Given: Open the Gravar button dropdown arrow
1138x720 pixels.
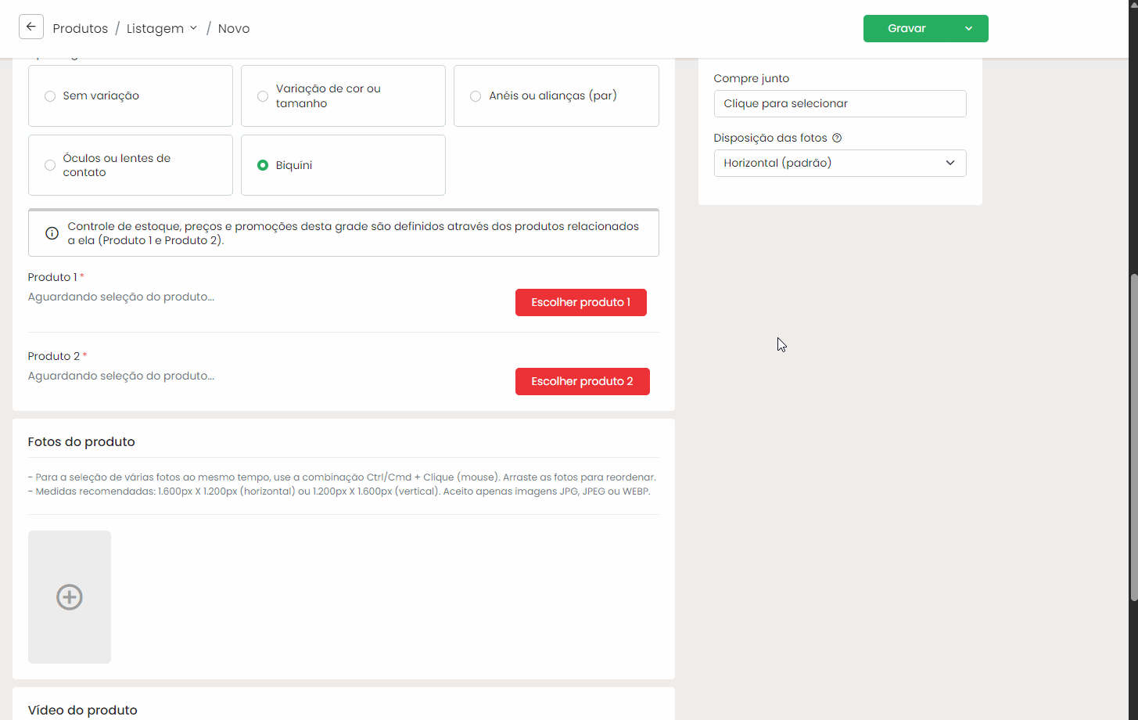Looking at the screenshot, I should coord(968,28).
